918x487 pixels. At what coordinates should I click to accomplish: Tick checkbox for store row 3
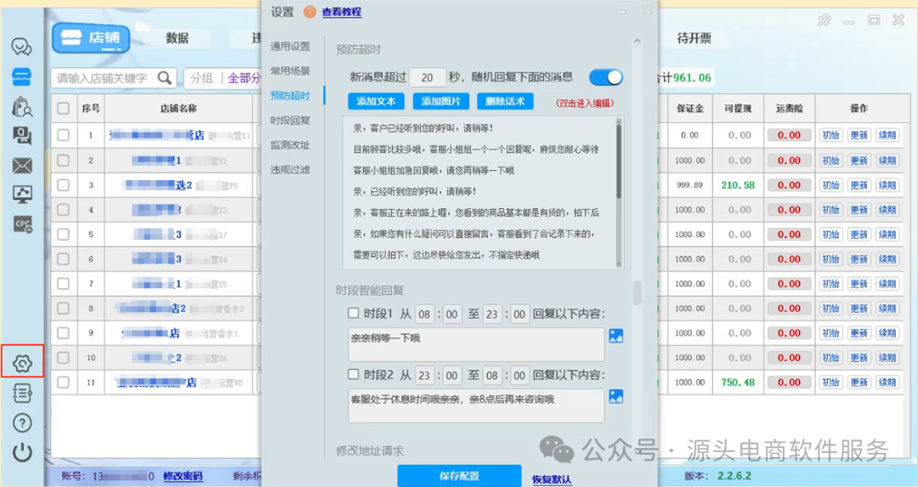coord(63,185)
